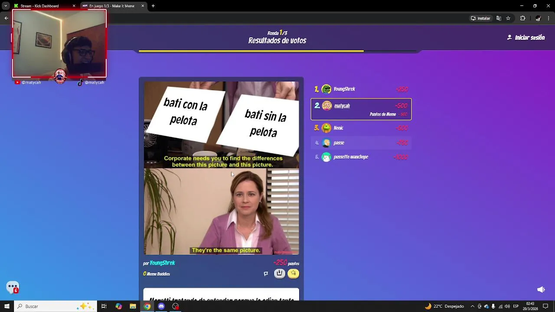
Task: Click the Puntos de Meme label
Action: tap(383, 114)
